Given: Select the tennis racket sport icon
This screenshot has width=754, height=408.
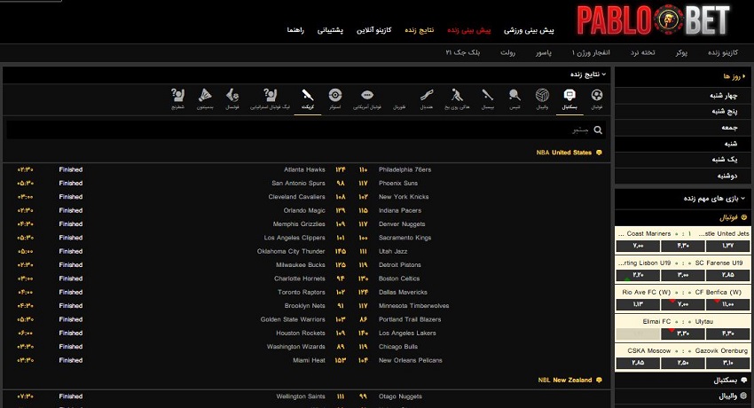Looking at the screenshot, I should (514, 95).
